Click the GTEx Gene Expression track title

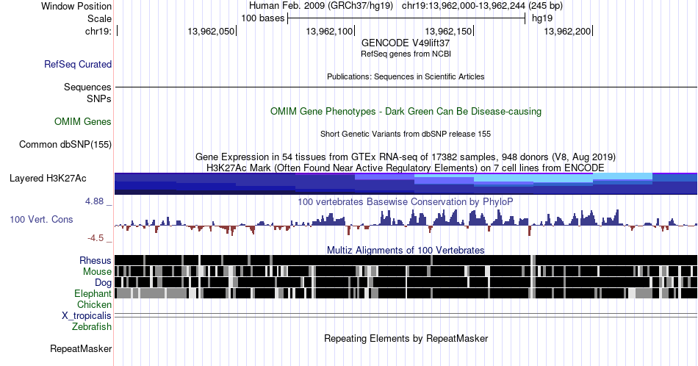click(406, 157)
